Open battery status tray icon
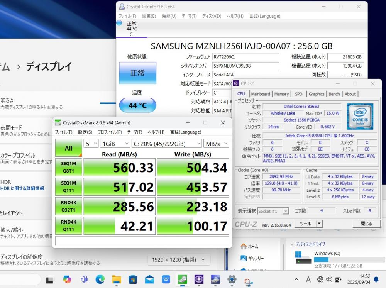This screenshot has height=288, width=386. tap(338, 280)
